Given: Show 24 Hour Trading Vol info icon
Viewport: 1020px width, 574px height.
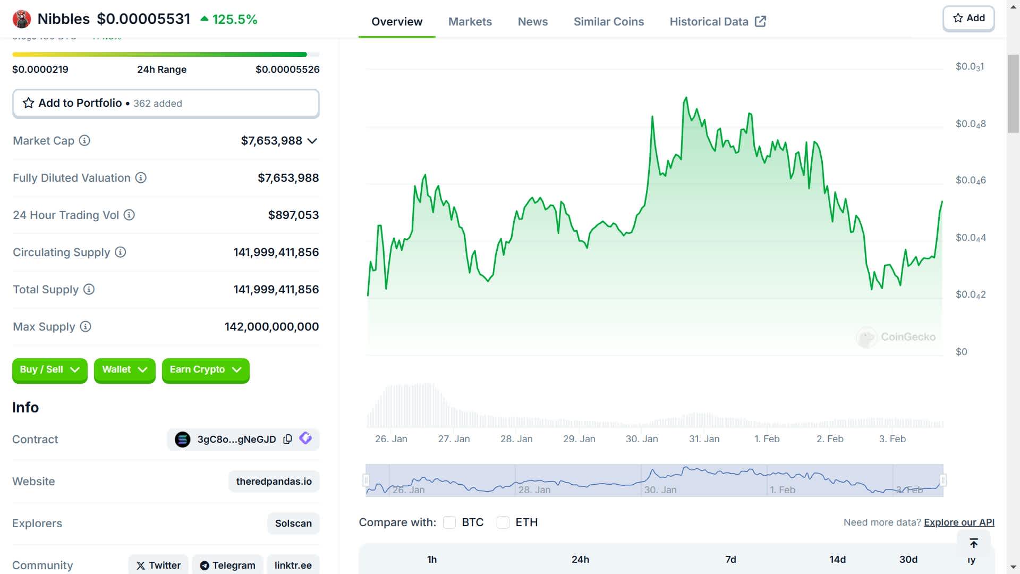Looking at the screenshot, I should coord(129,215).
